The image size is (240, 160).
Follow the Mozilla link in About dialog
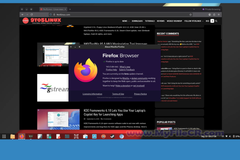coord(126,78)
